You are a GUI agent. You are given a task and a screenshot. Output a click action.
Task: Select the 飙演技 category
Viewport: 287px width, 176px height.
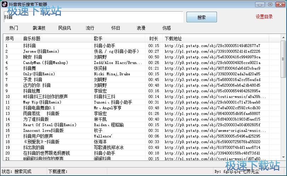click(39, 28)
